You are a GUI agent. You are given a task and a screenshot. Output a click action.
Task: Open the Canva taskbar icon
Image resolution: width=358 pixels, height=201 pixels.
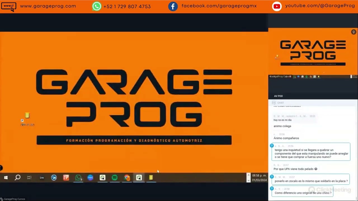click(x=90, y=178)
